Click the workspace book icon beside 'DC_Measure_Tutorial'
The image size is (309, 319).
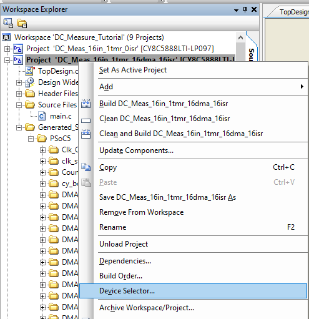point(6,37)
